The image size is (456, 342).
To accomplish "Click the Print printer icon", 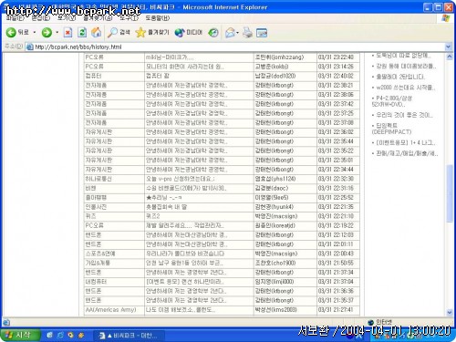I will [247, 33].
